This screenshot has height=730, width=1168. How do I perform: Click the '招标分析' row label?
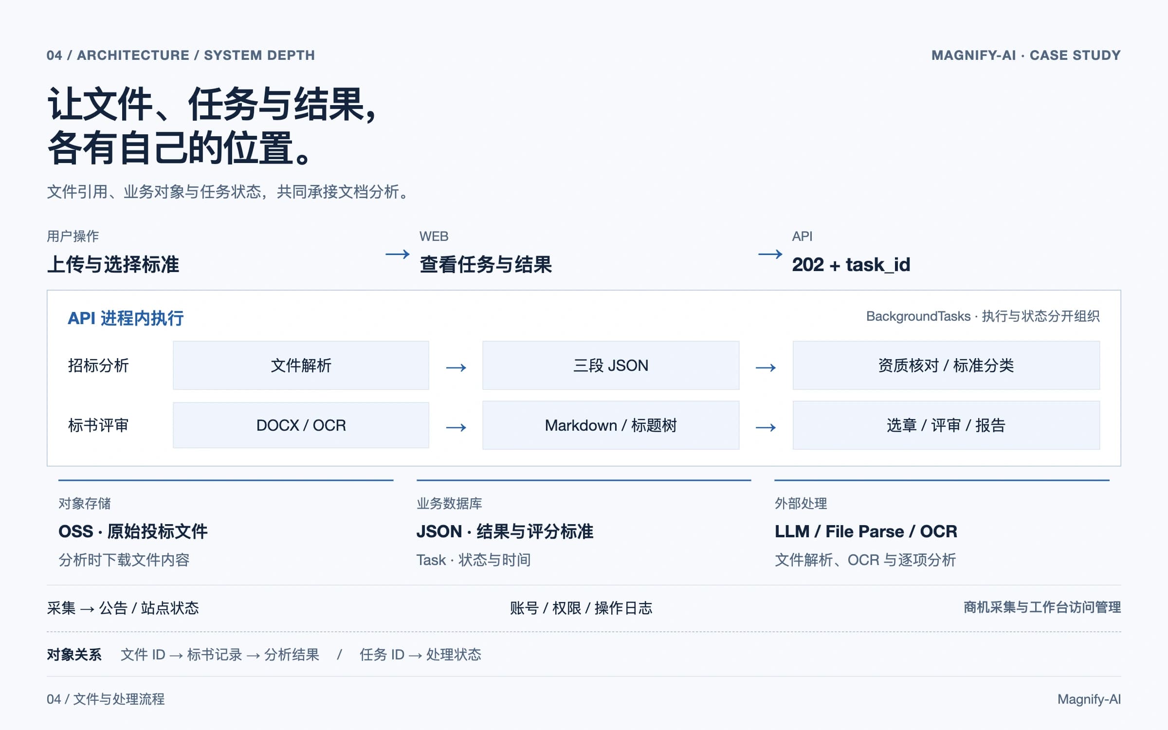tap(98, 365)
